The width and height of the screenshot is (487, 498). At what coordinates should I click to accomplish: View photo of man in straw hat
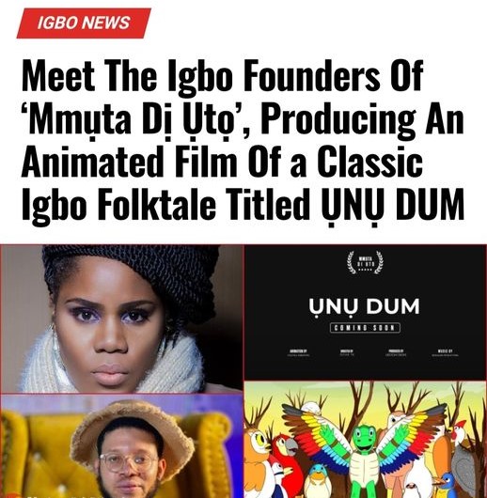click(122, 446)
